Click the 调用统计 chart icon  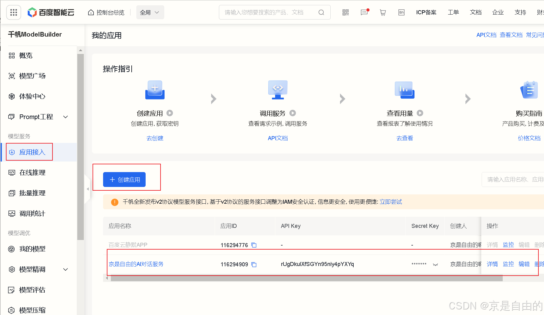click(x=12, y=214)
